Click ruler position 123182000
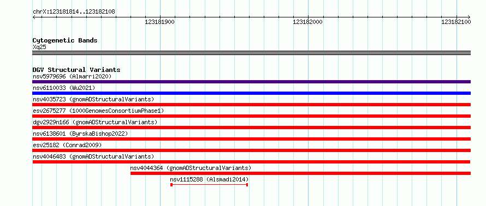 307,22
